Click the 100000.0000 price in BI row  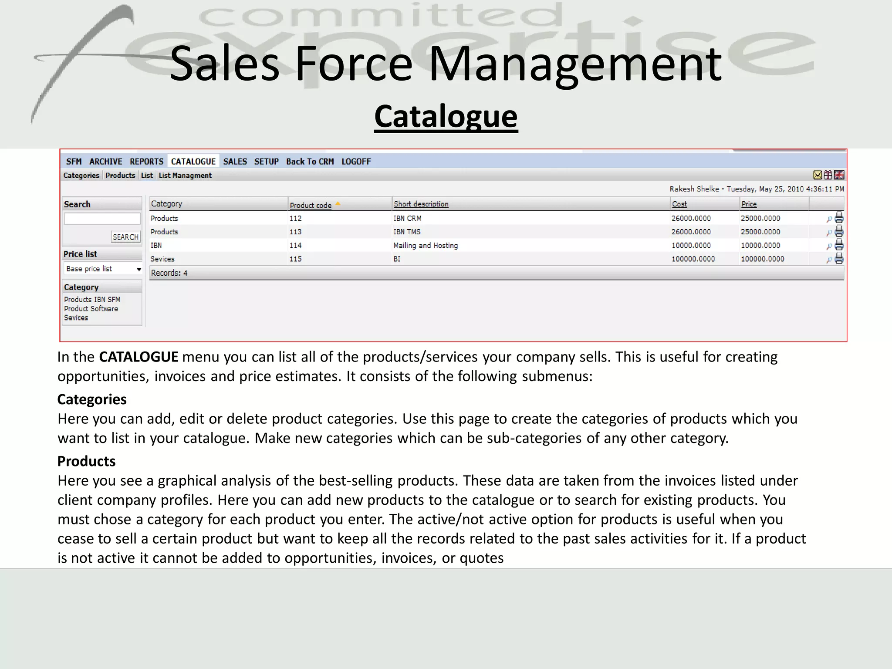click(762, 259)
